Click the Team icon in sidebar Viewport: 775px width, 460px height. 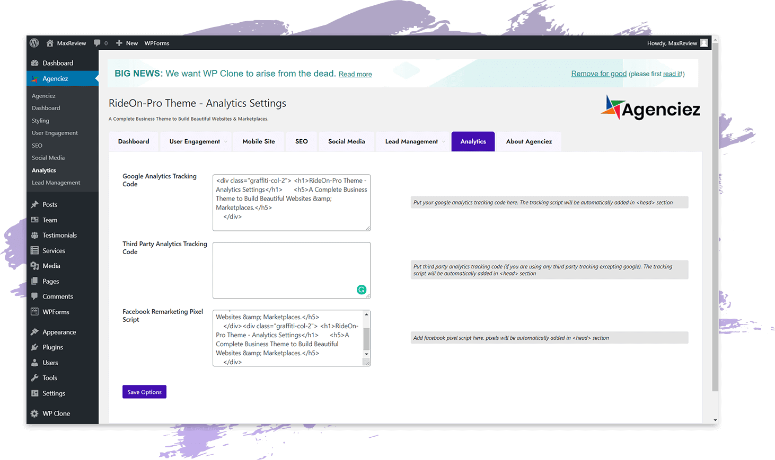[x=35, y=220]
